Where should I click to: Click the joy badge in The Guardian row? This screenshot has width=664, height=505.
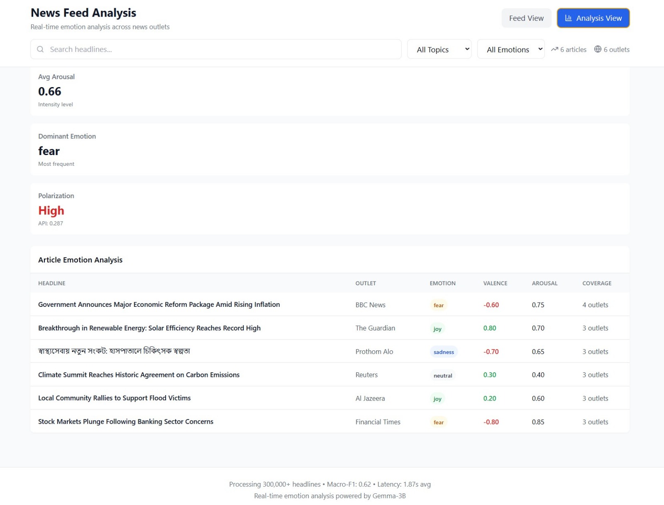coord(437,329)
